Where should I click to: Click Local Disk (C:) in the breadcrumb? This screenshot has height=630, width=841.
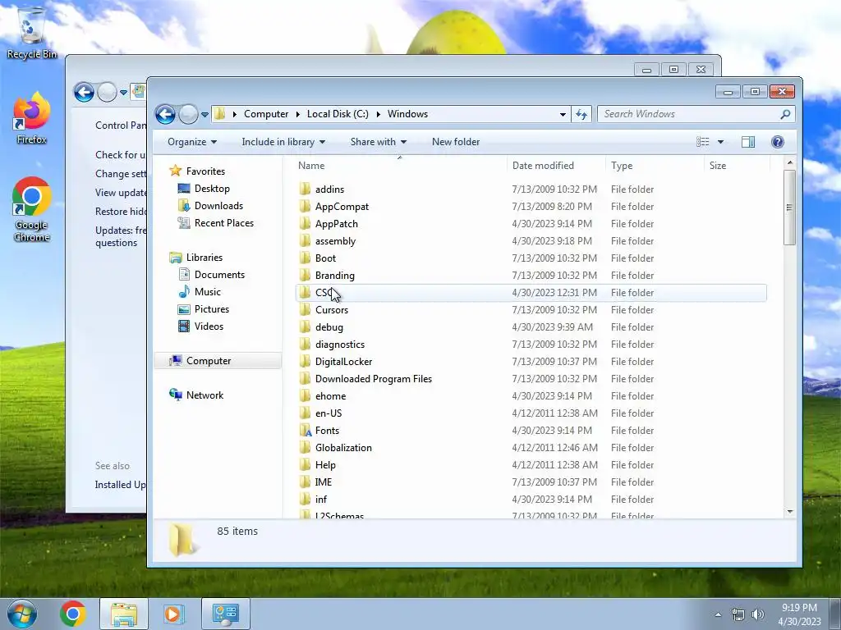(x=338, y=114)
